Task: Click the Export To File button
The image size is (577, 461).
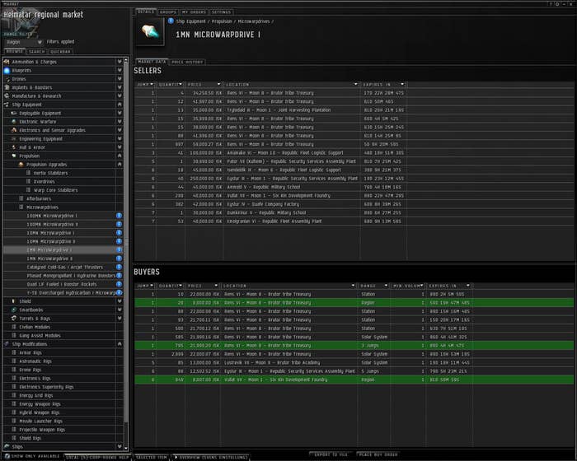Action: 331,454
